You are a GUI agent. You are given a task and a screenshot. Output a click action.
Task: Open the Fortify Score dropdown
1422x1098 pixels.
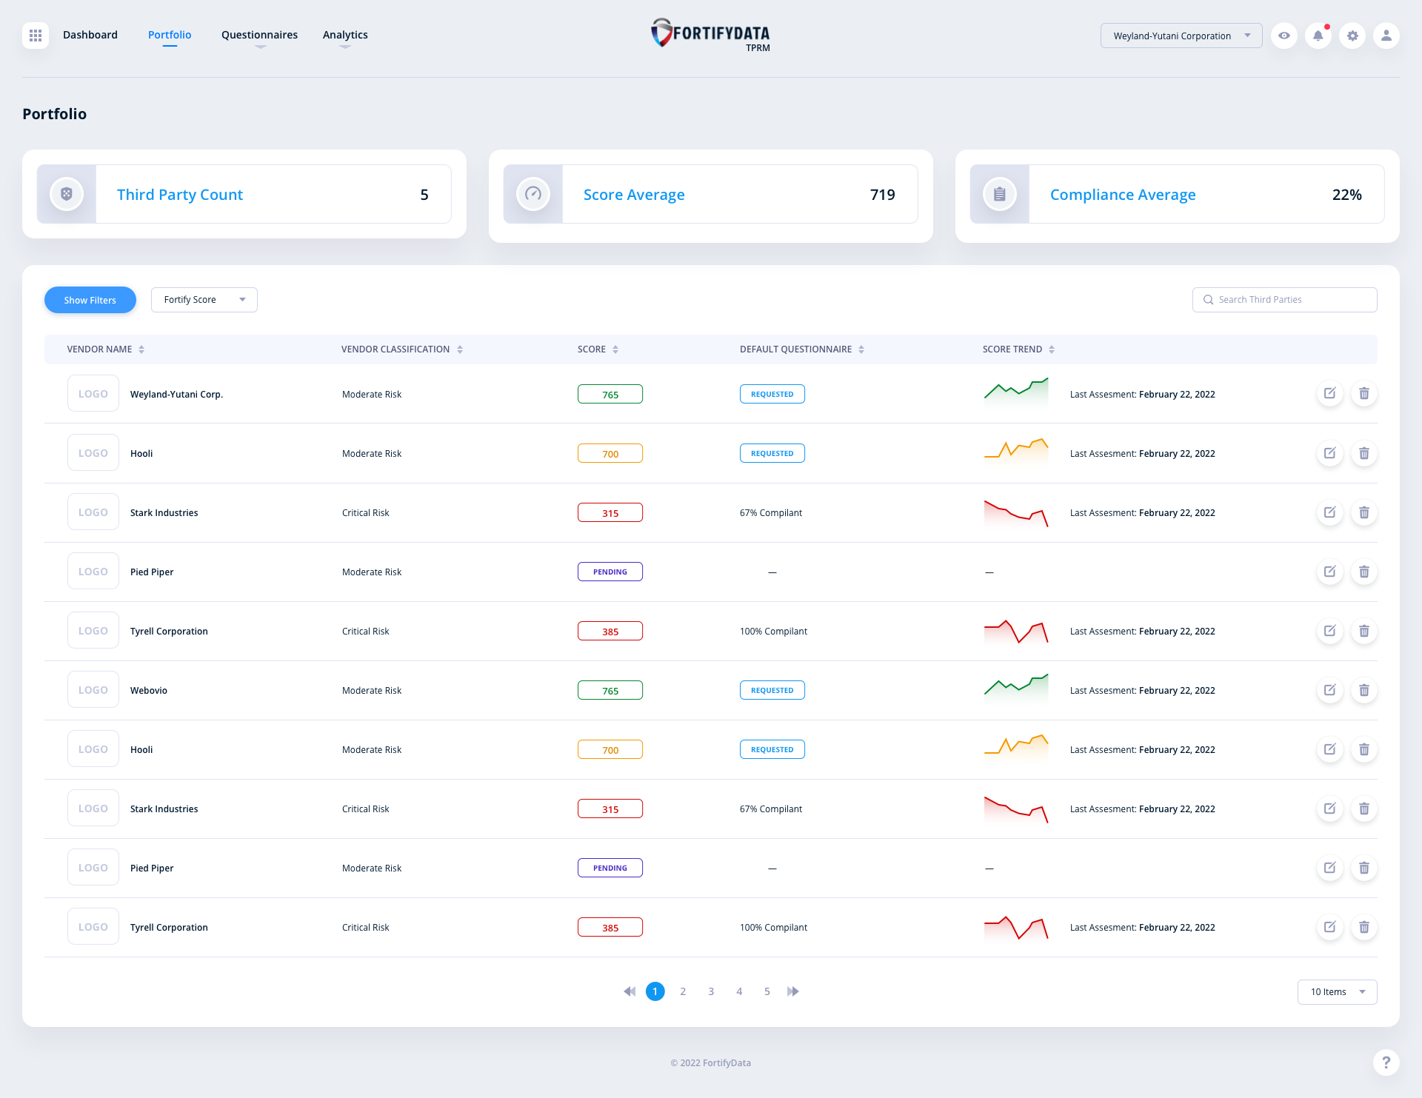[x=204, y=299]
